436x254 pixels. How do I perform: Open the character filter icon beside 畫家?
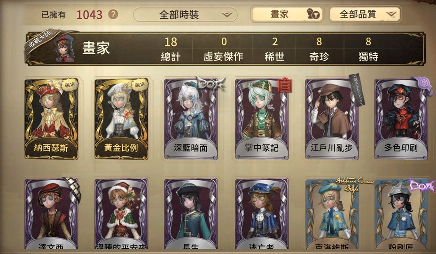pos(313,14)
